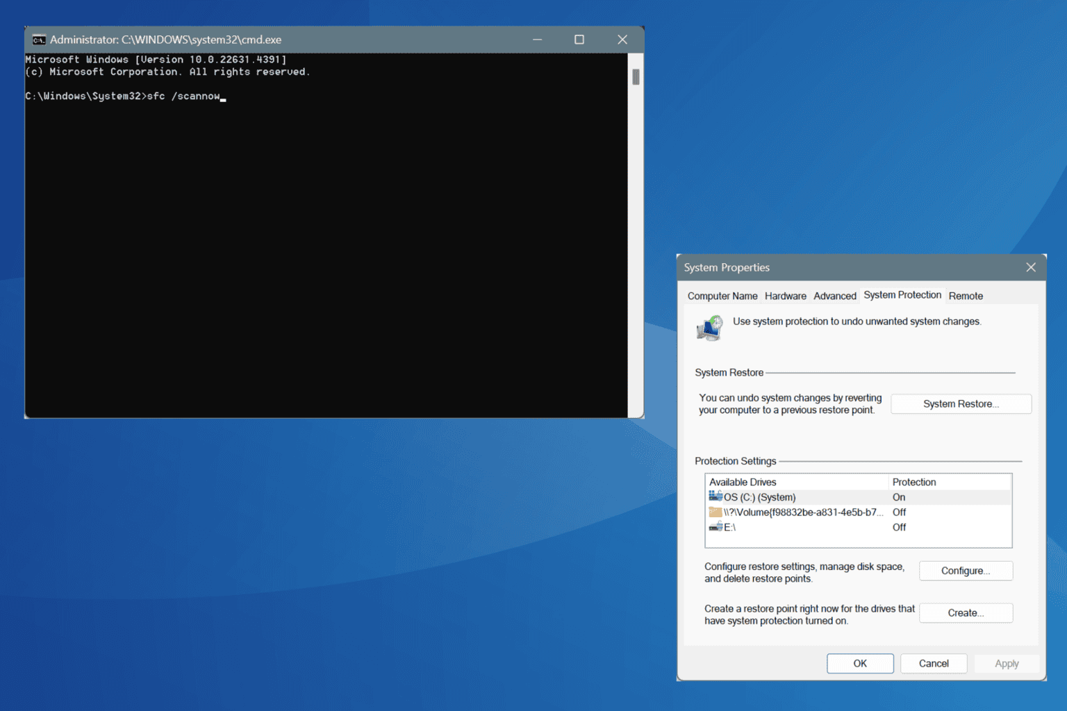Click the E:\ drive icon
The width and height of the screenshot is (1067, 711).
point(716,527)
